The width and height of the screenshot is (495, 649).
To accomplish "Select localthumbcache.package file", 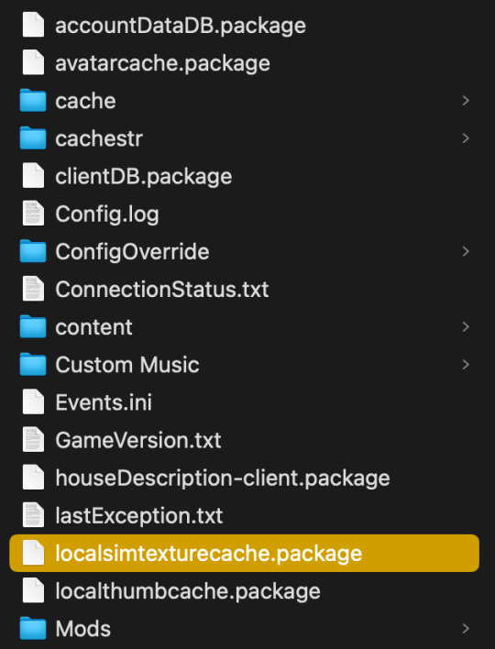I will (x=188, y=591).
